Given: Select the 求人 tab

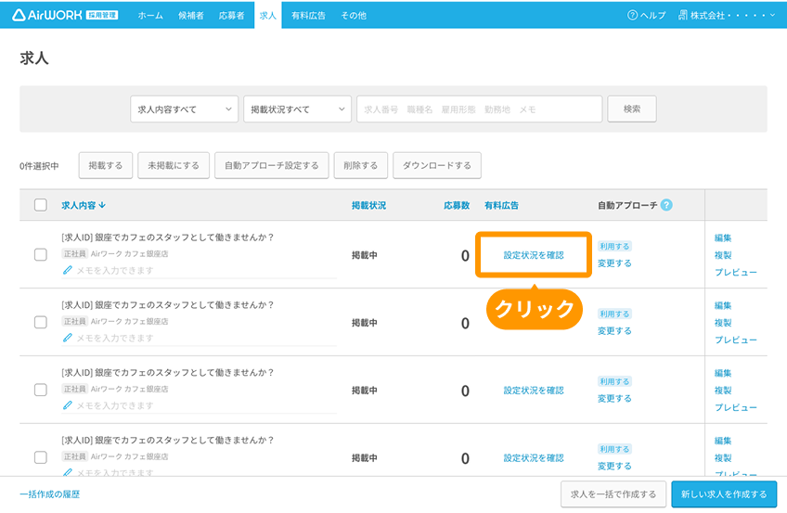Looking at the screenshot, I should point(268,16).
